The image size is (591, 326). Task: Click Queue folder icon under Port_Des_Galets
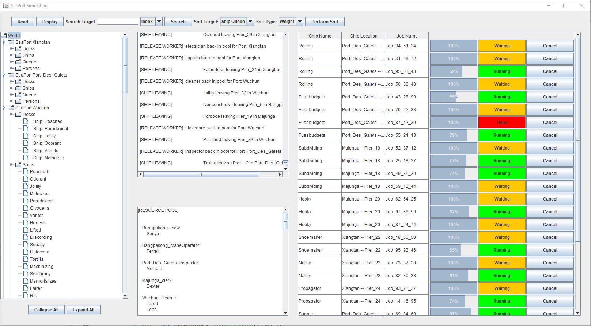[18, 95]
